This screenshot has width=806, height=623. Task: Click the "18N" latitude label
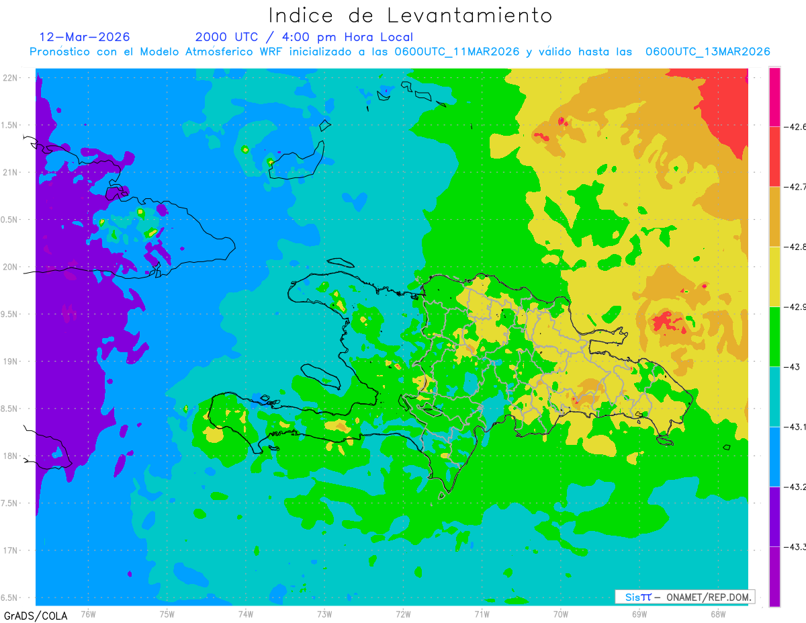point(11,456)
